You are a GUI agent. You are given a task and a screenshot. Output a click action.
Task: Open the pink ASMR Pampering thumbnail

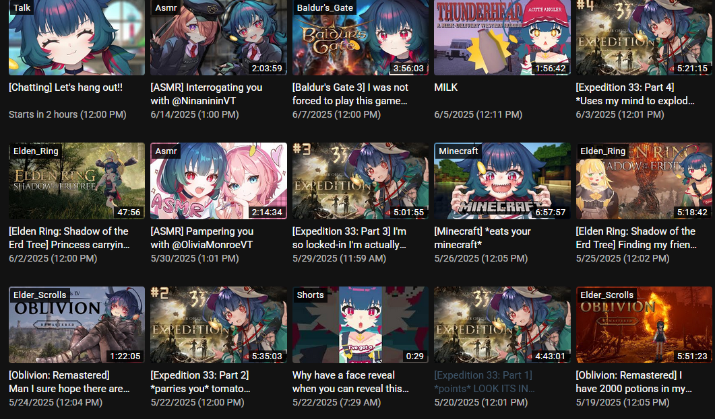point(218,181)
